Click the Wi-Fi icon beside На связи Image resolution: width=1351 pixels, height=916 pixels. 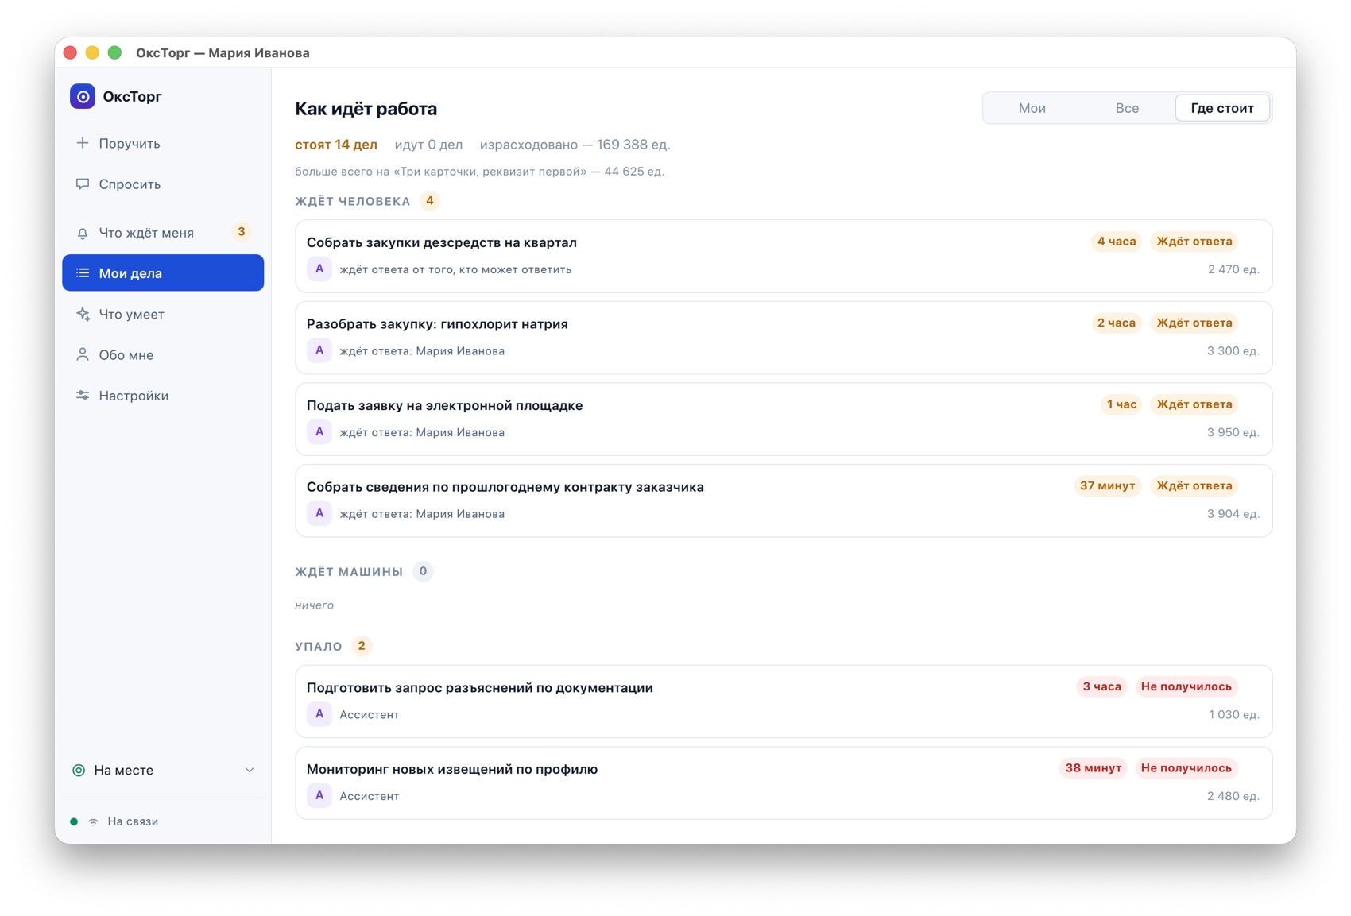(x=94, y=821)
